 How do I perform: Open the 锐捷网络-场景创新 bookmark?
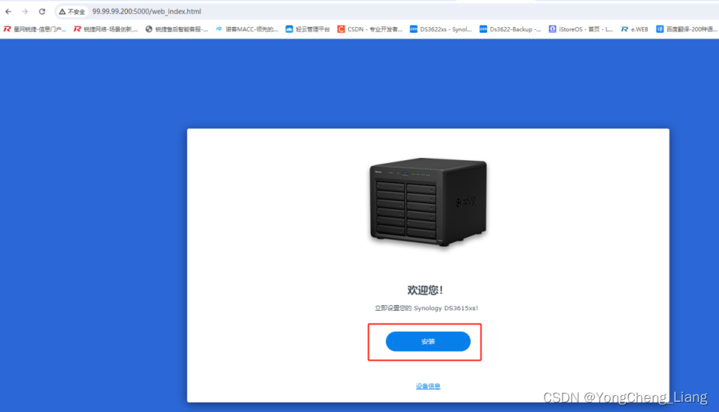click(105, 29)
